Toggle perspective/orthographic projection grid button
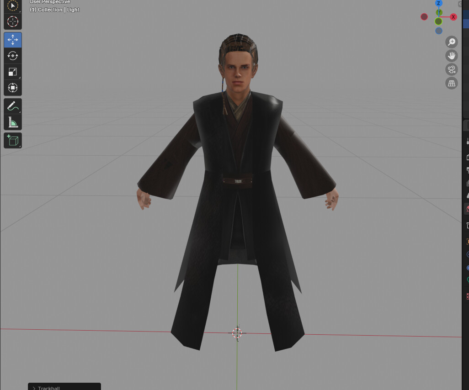Image resolution: width=469 pixels, height=390 pixels. (452, 83)
